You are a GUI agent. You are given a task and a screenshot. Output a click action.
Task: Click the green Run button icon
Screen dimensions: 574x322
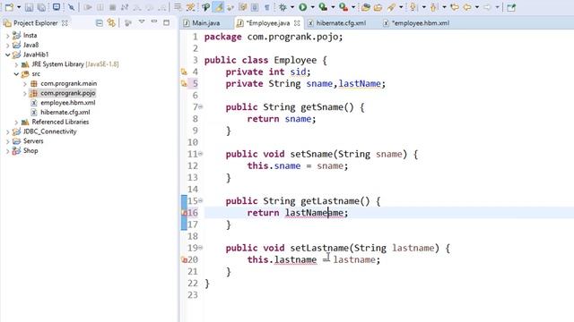point(303,7)
